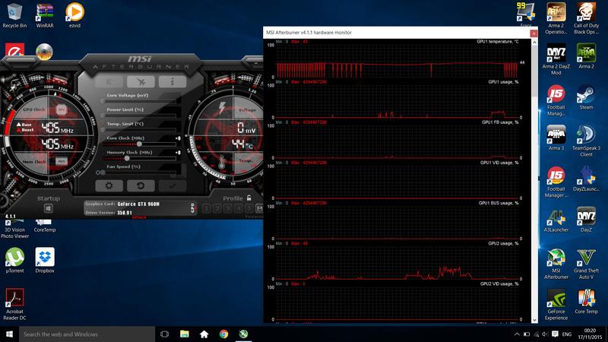Click the red Detach link in Afterburner
The width and height of the screenshot is (608, 342).
(139, 217)
